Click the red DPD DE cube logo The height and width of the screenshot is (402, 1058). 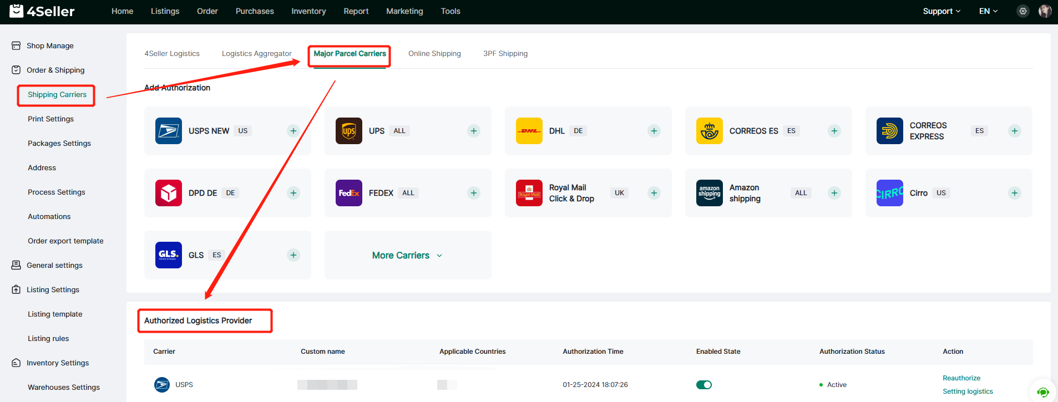pos(169,193)
